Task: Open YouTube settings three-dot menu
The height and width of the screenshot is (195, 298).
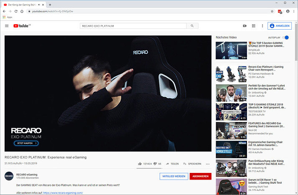Action: pos(262,26)
